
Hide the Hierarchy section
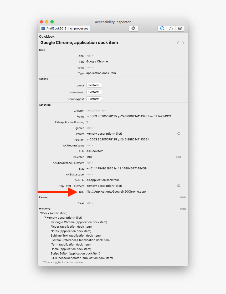point(183,209)
